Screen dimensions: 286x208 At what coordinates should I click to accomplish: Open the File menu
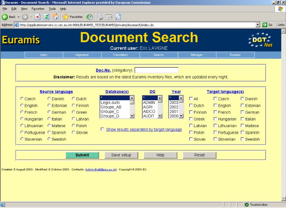pyautogui.click(x=5, y=9)
